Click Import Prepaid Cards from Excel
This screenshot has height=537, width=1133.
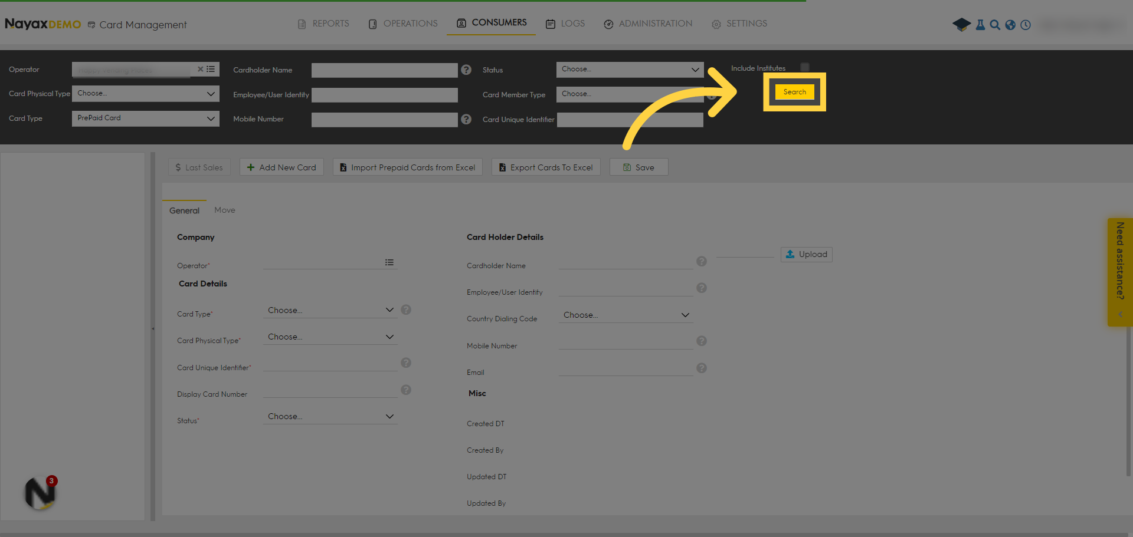(x=408, y=167)
